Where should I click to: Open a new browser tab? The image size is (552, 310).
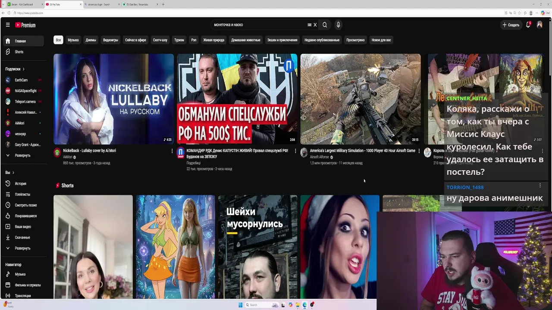(163, 4)
